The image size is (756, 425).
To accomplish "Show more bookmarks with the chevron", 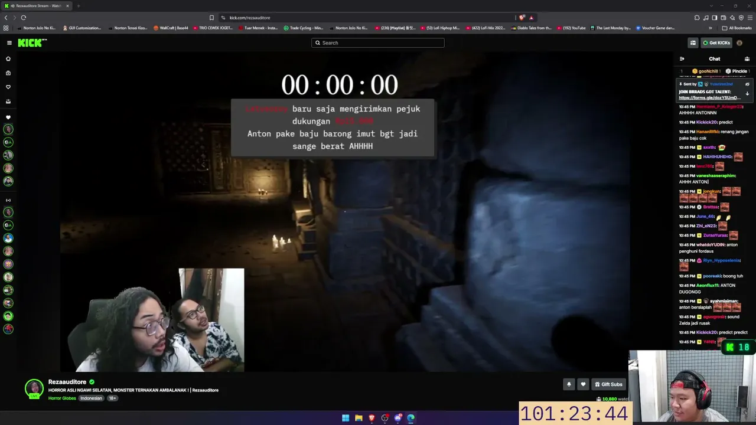I will coord(711,28).
